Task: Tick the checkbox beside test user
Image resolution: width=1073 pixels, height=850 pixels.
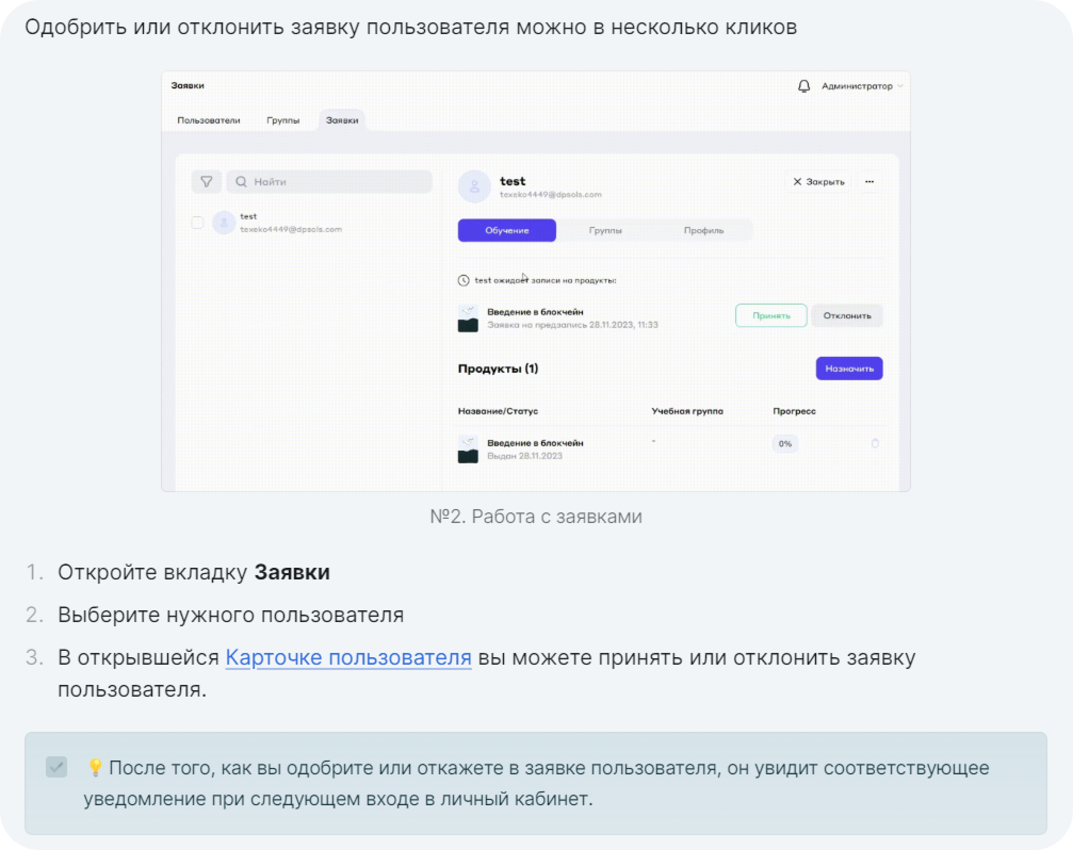Action: tap(197, 223)
